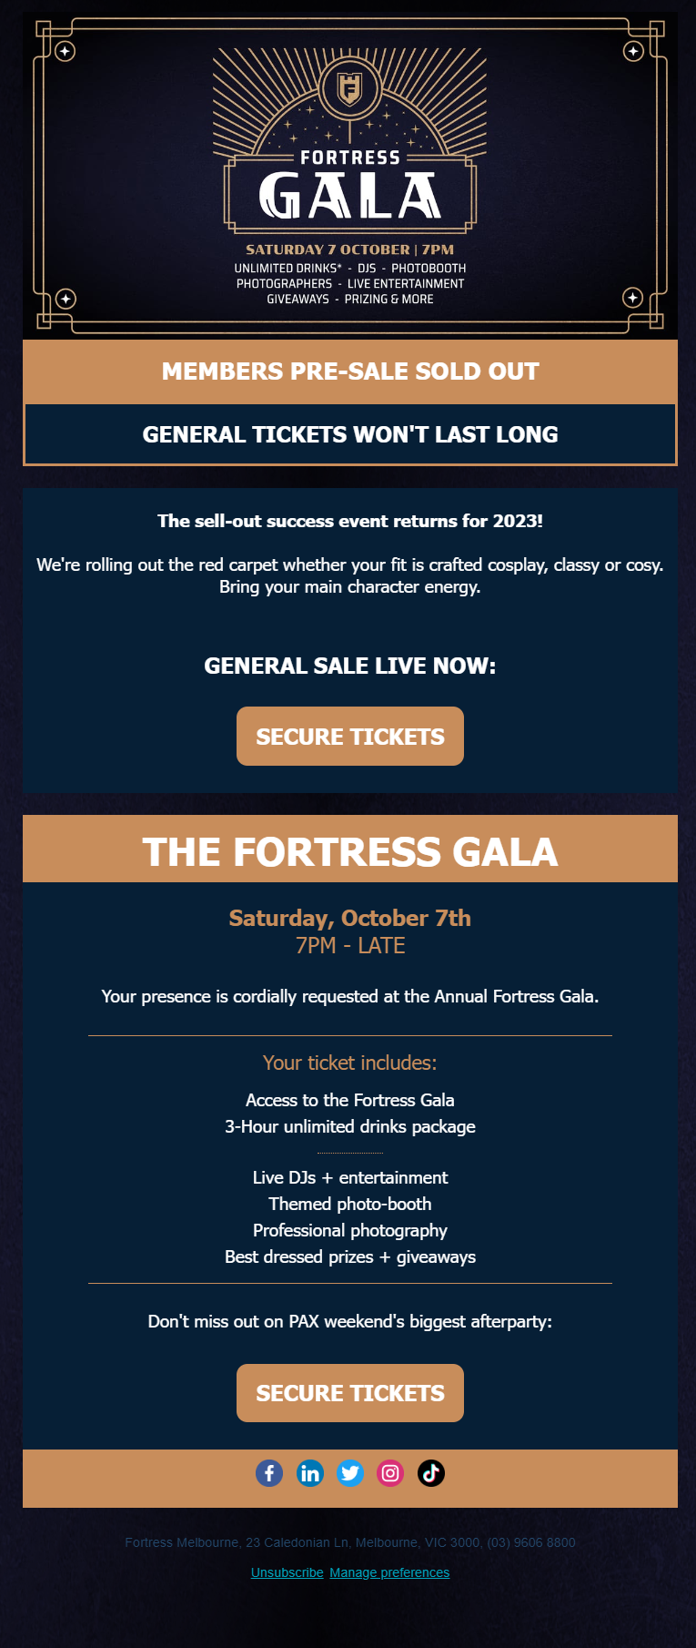
Task: Open the TikTok social icon
Action: click(431, 1473)
